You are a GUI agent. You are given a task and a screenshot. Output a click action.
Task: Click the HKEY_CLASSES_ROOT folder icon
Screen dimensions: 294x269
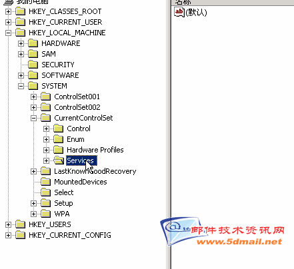[x=21, y=11]
